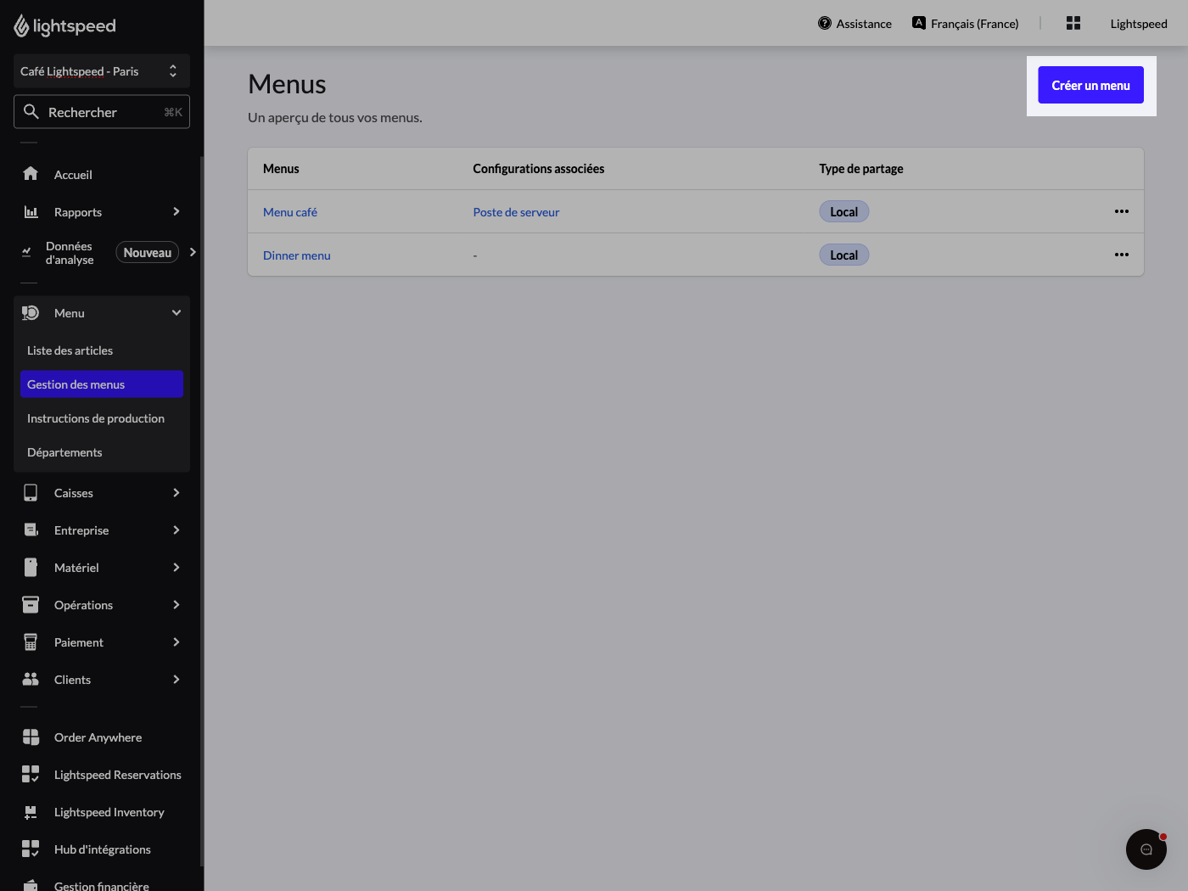Open the Dinner menu link
The width and height of the screenshot is (1188, 891).
[297, 255]
